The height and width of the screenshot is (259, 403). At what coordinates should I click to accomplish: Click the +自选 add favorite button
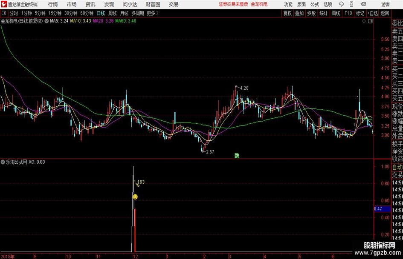coord(373,13)
